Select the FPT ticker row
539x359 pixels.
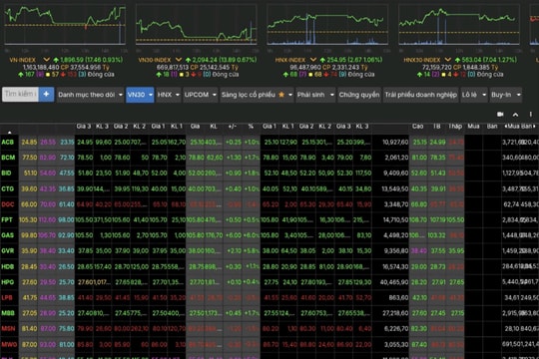point(7,219)
